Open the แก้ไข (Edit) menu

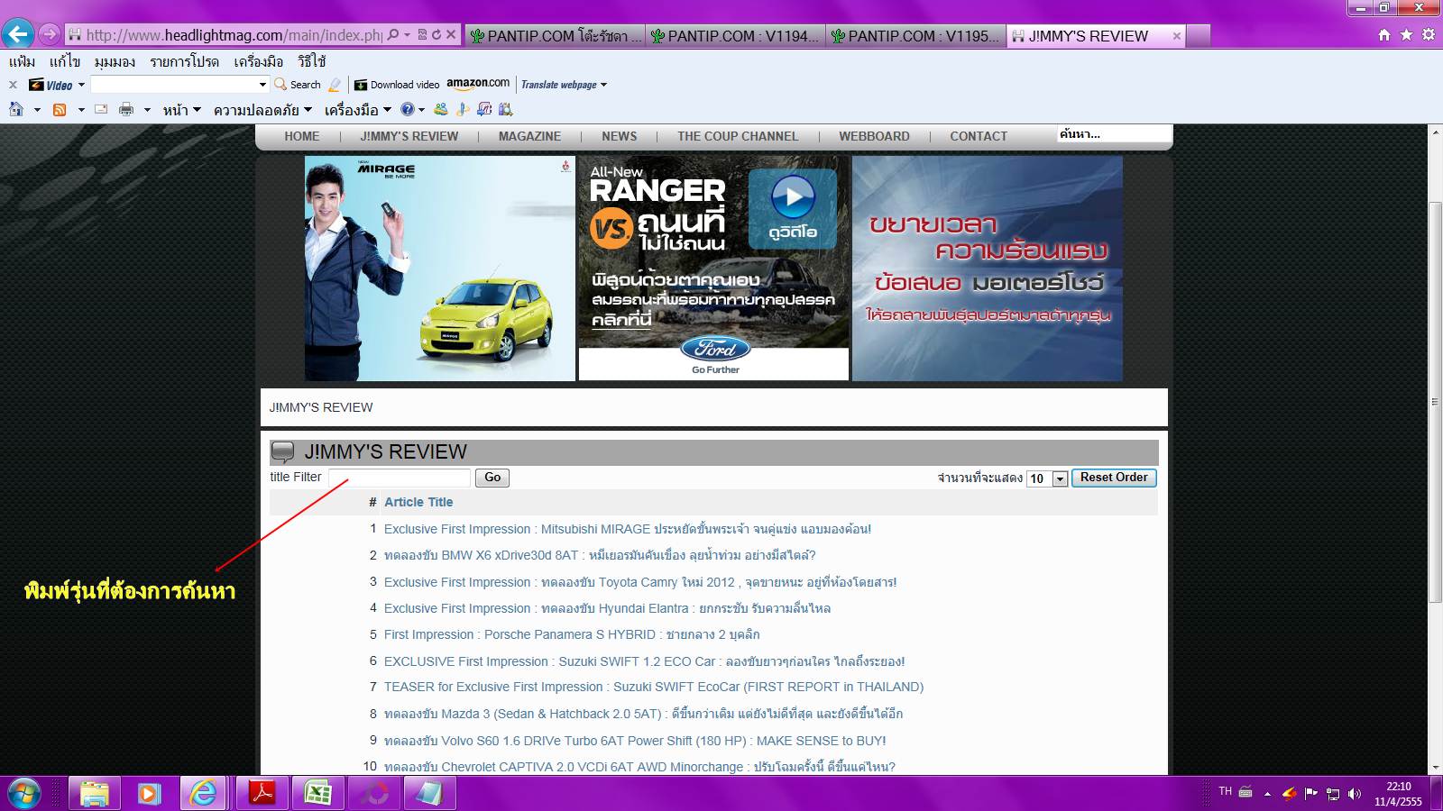point(65,61)
